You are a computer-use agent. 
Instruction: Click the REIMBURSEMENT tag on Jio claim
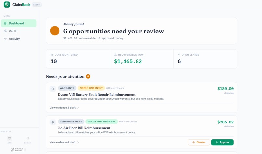71,122
